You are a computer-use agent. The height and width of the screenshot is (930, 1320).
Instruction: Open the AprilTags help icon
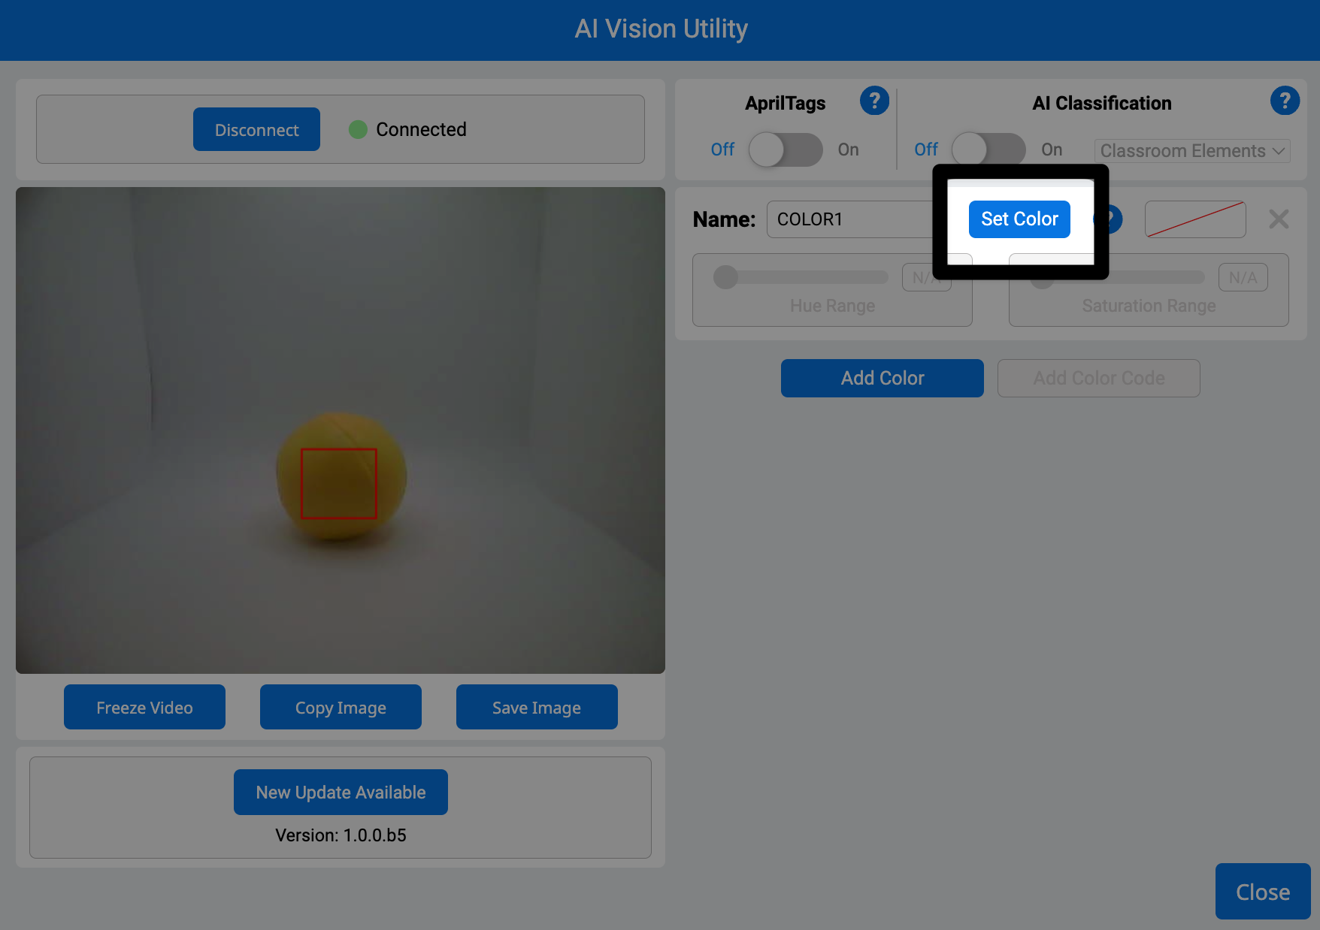click(874, 99)
